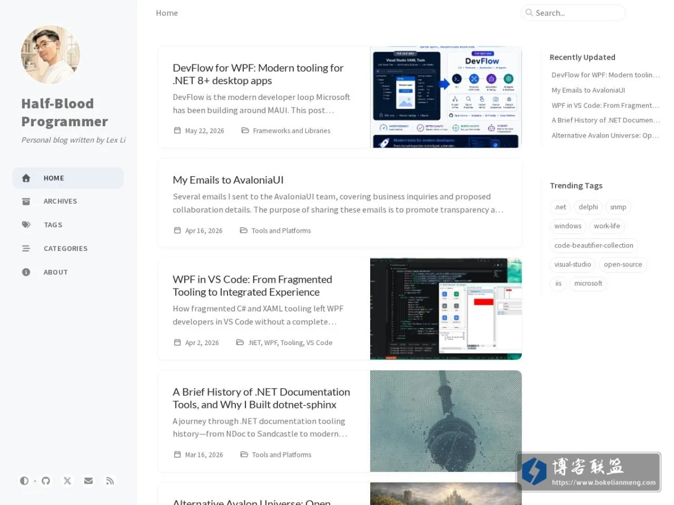Screen dimensions: 674x505
Task: Select the 'microsoft' trending tag
Action: [x=588, y=283]
